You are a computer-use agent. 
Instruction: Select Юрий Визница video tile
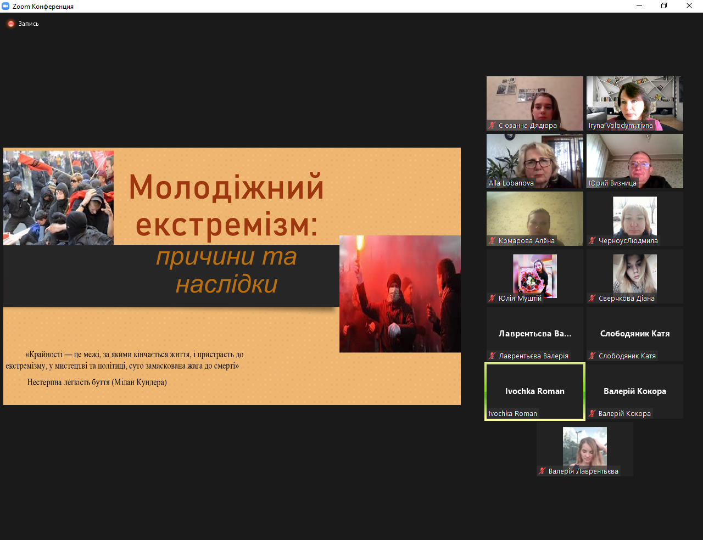point(635,161)
